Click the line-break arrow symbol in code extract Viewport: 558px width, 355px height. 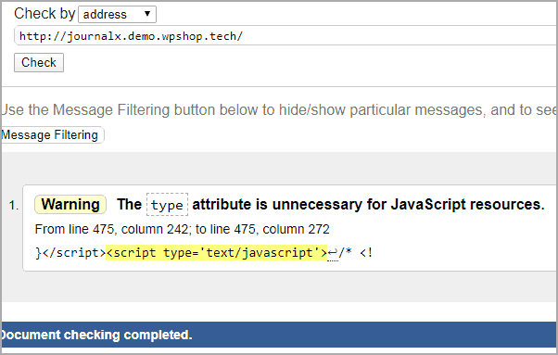point(333,253)
